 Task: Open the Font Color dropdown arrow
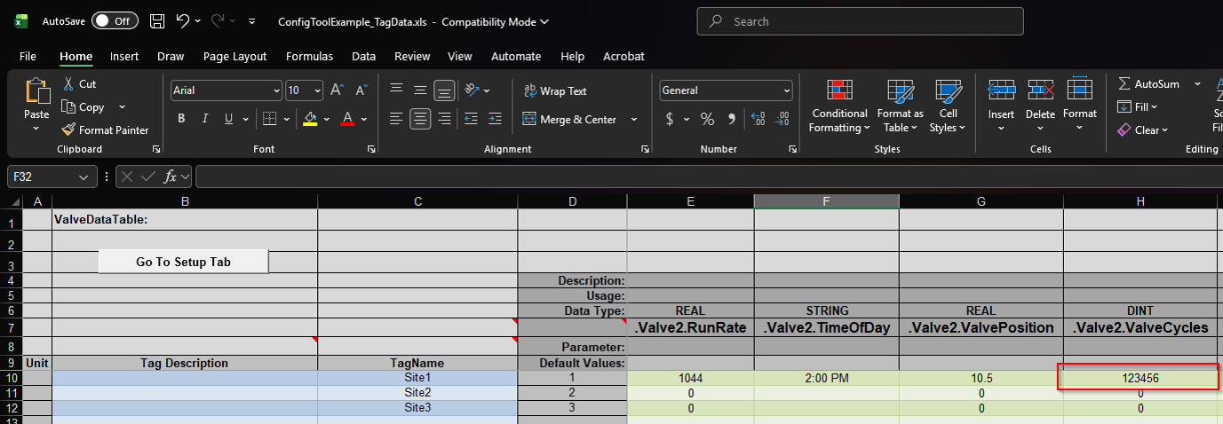coord(363,119)
